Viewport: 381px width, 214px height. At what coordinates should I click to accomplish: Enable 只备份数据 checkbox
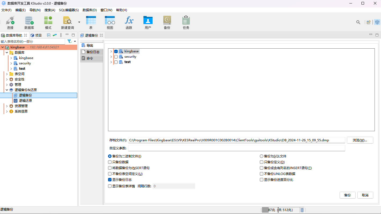coord(110,162)
